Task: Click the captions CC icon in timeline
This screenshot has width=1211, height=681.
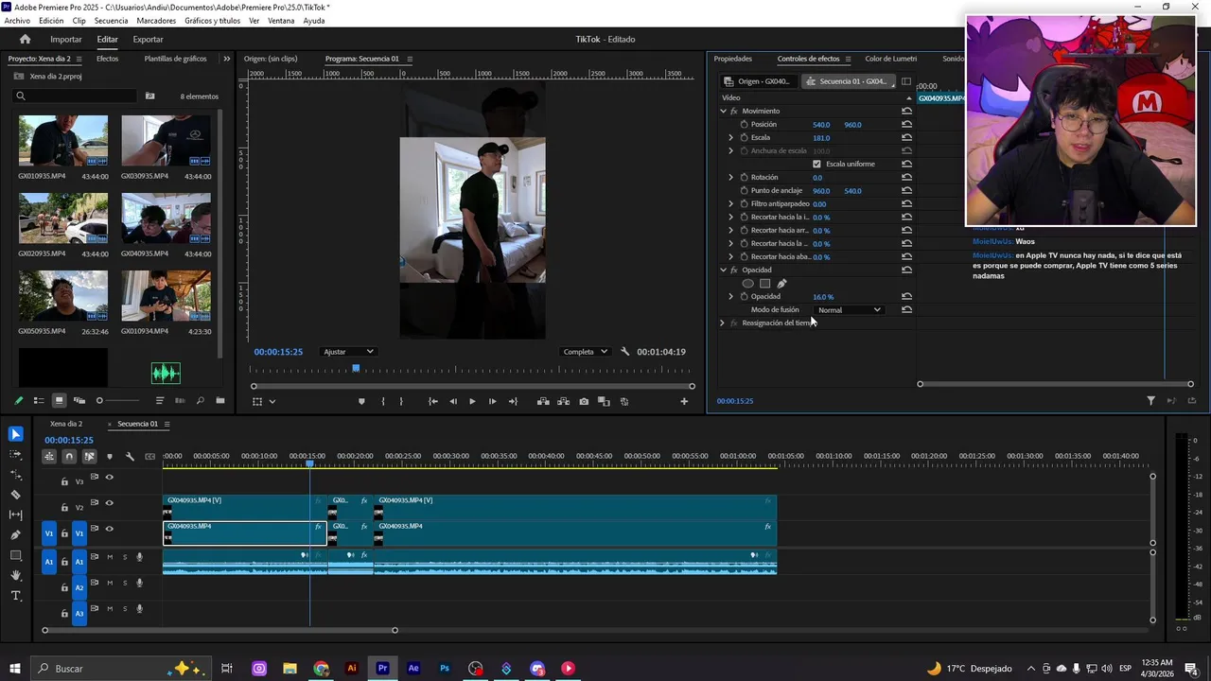Action: click(149, 456)
